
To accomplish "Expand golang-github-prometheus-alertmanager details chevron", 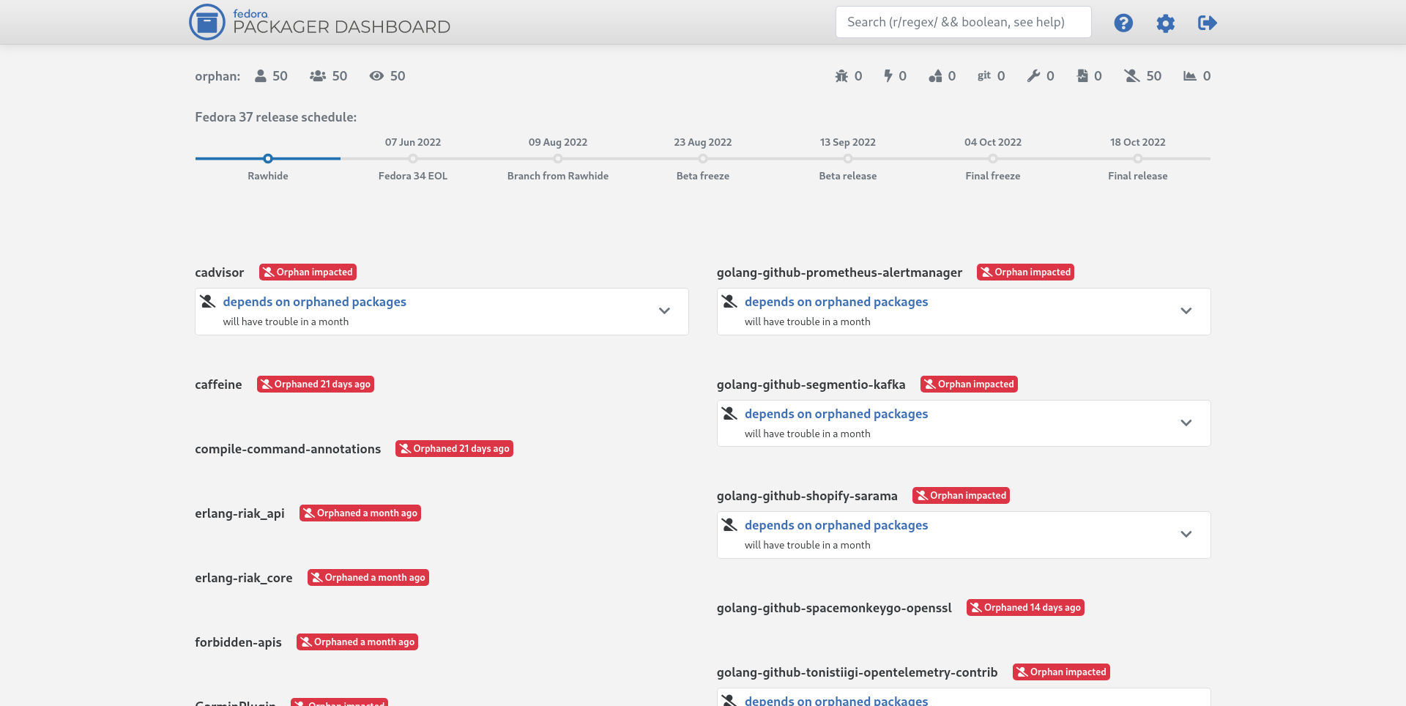I will pyautogui.click(x=1186, y=311).
